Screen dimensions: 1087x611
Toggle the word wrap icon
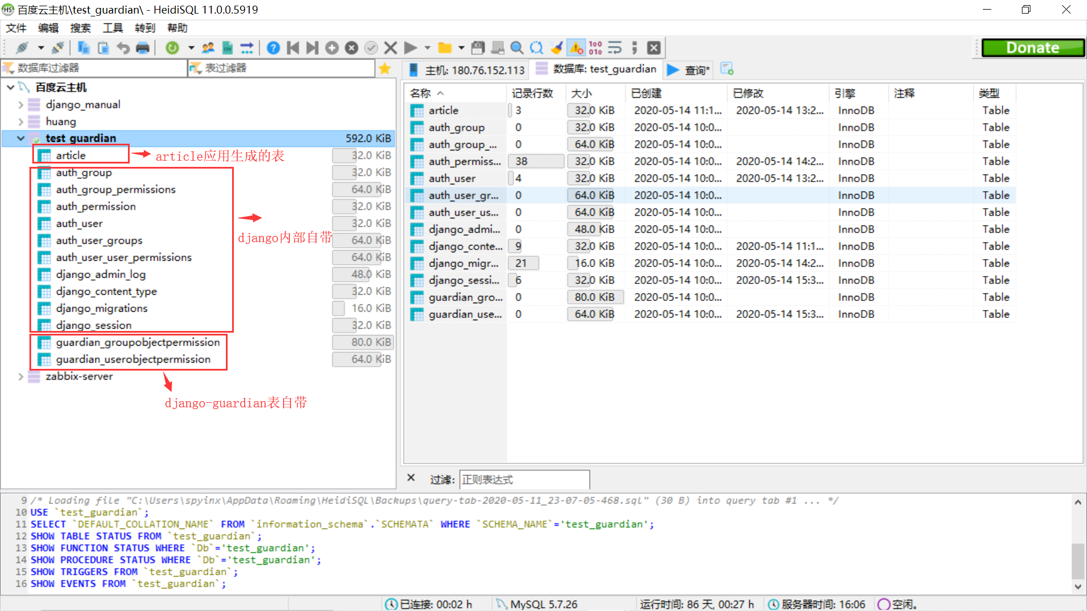pos(615,48)
